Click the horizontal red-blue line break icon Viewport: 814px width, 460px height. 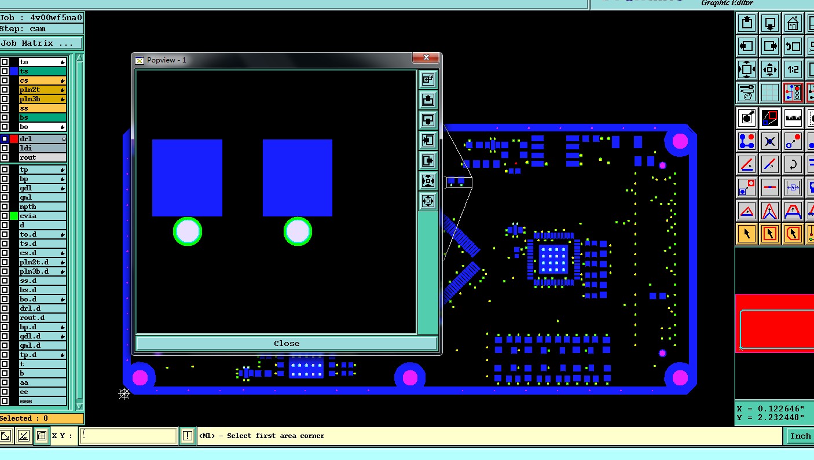(770, 187)
